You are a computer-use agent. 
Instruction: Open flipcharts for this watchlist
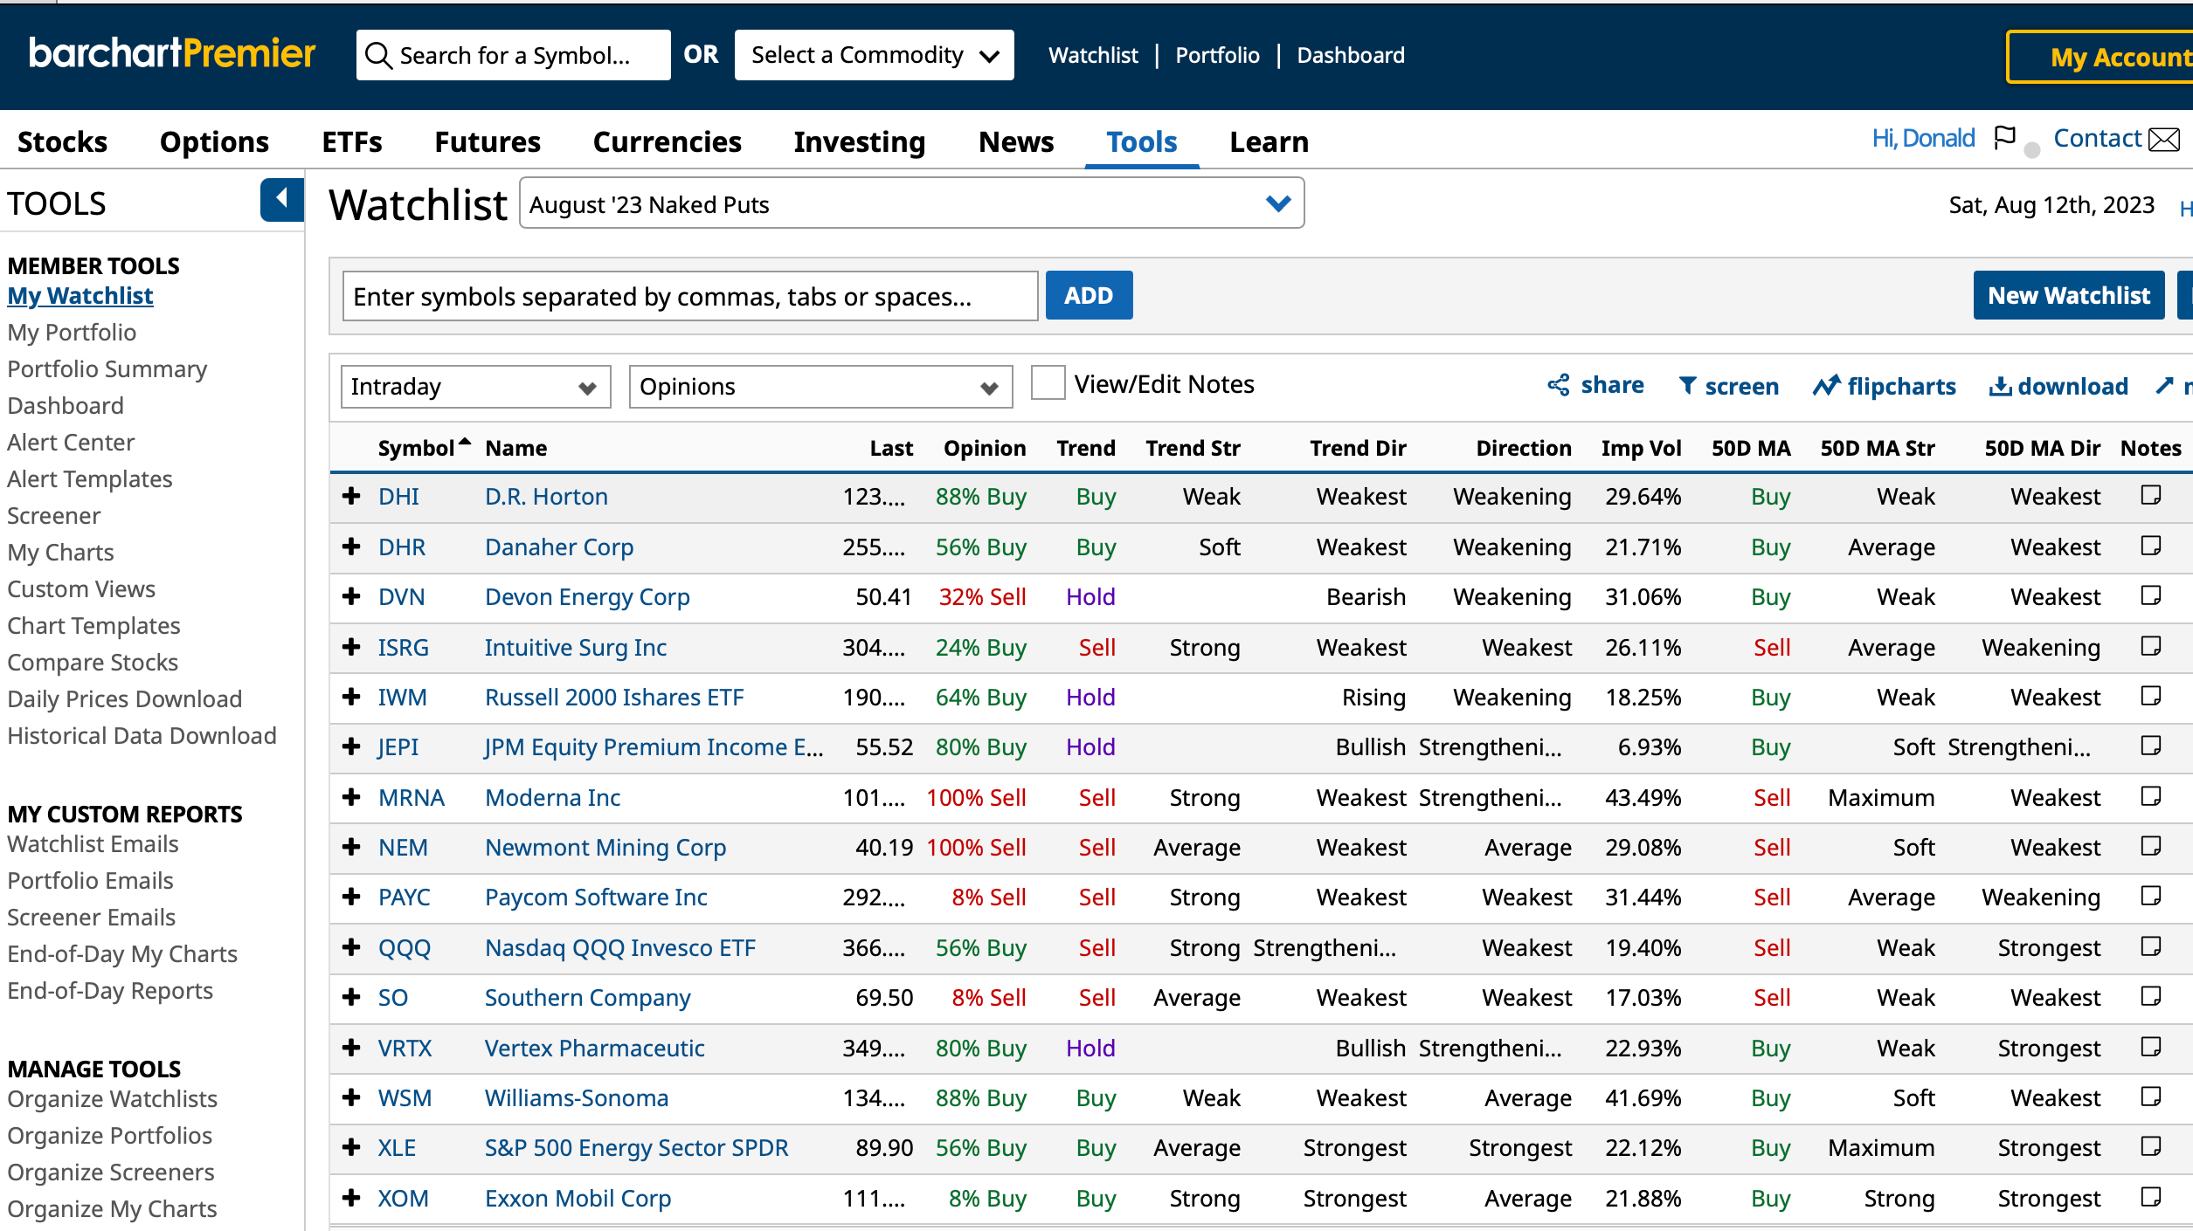(1884, 386)
